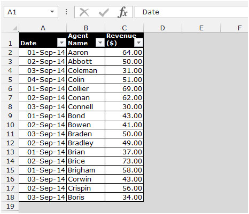
Task: Select the cell with Brian
Action: click(x=86, y=152)
